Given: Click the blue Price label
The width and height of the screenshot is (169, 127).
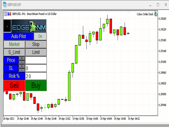Looking at the screenshot, I should coord(11,60).
